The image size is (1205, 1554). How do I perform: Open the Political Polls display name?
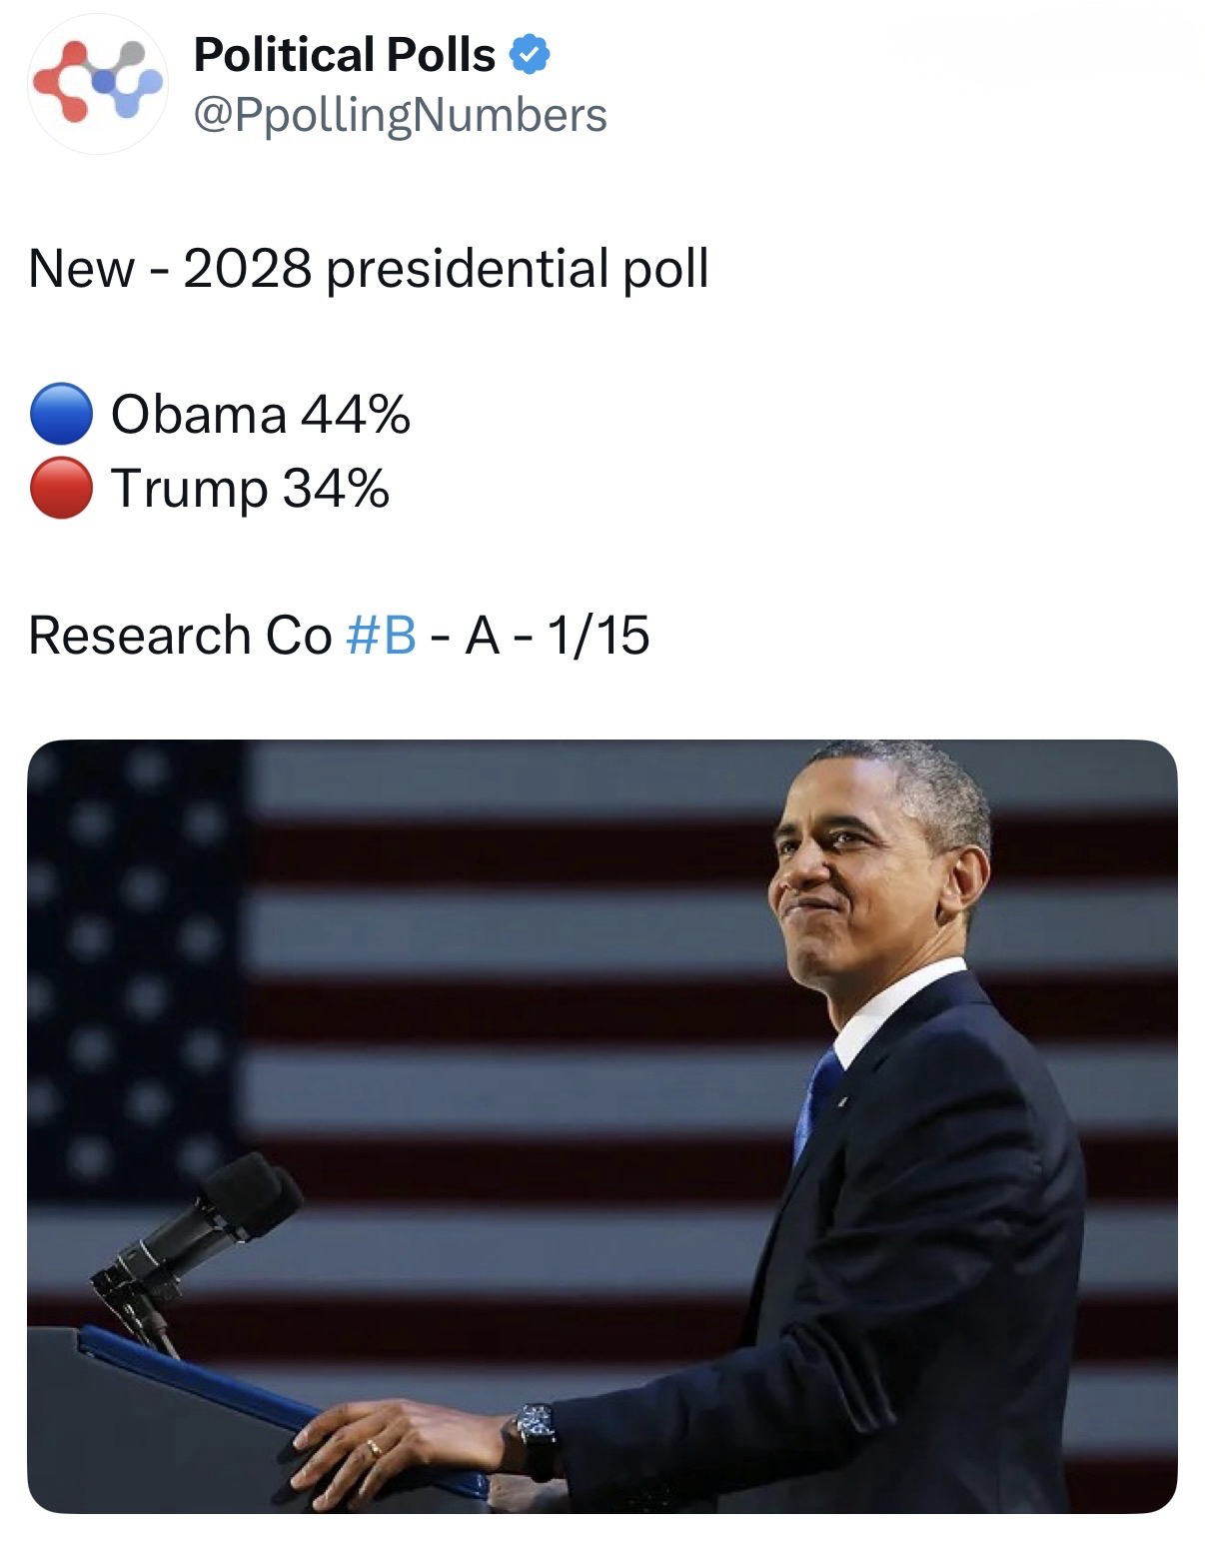pyautogui.click(x=345, y=55)
